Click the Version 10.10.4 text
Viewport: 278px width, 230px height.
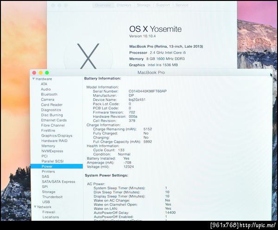pos(142,36)
